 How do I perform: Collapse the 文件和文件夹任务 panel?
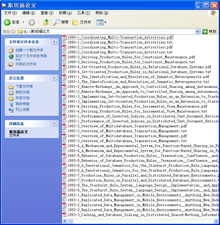tap(54, 42)
